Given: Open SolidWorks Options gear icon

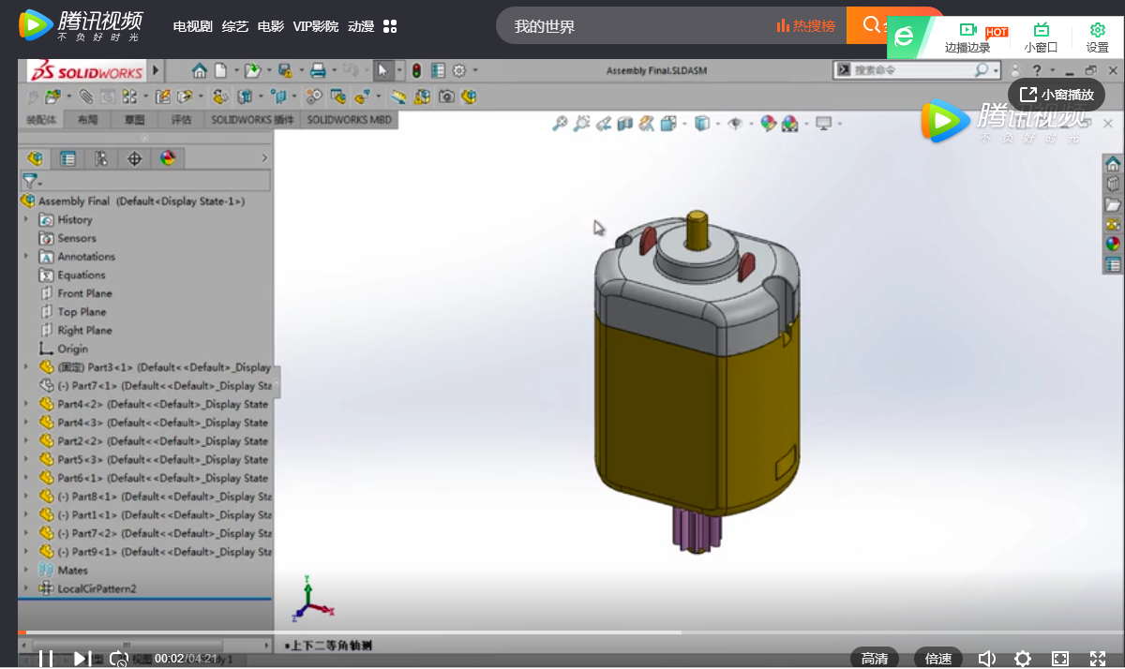Looking at the screenshot, I should pyautogui.click(x=459, y=70).
